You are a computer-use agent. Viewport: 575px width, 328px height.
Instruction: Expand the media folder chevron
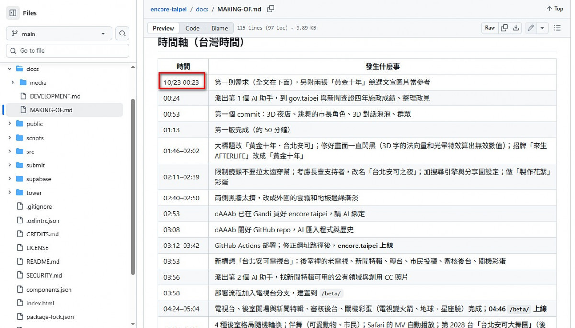(13, 82)
